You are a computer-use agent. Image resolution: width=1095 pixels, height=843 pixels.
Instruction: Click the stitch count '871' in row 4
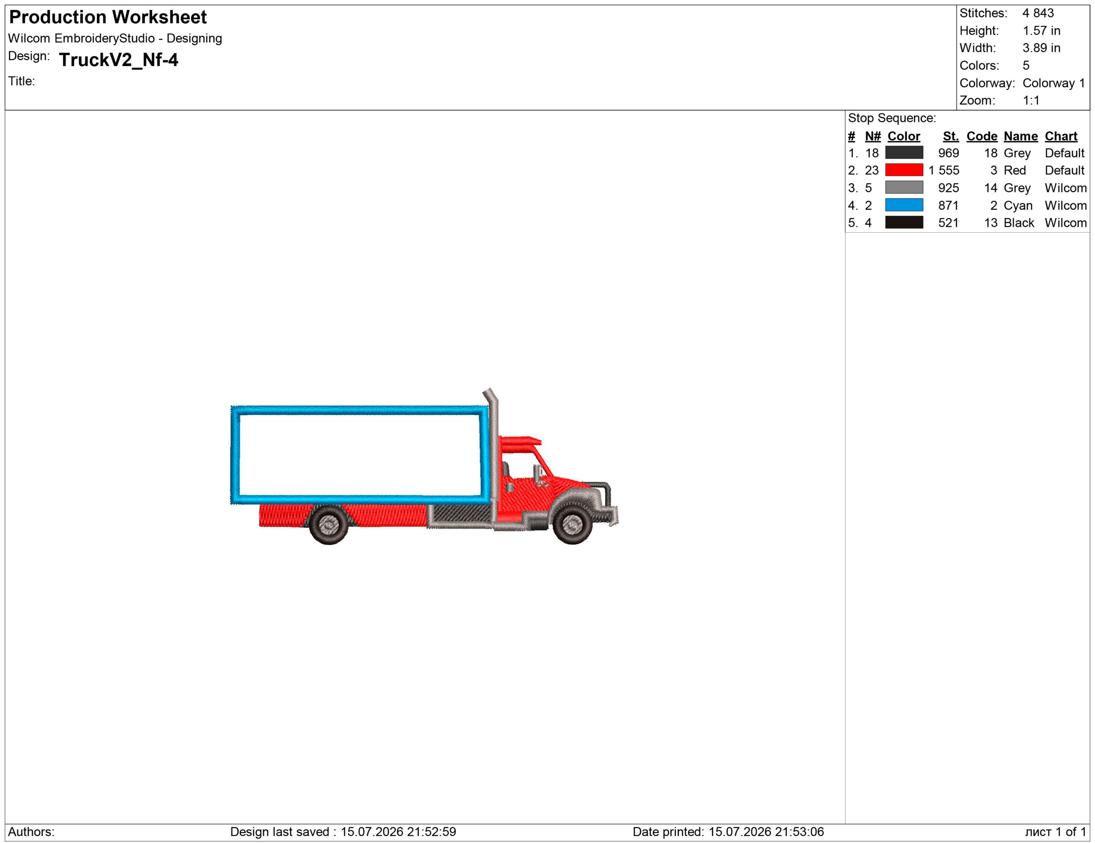[949, 205]
